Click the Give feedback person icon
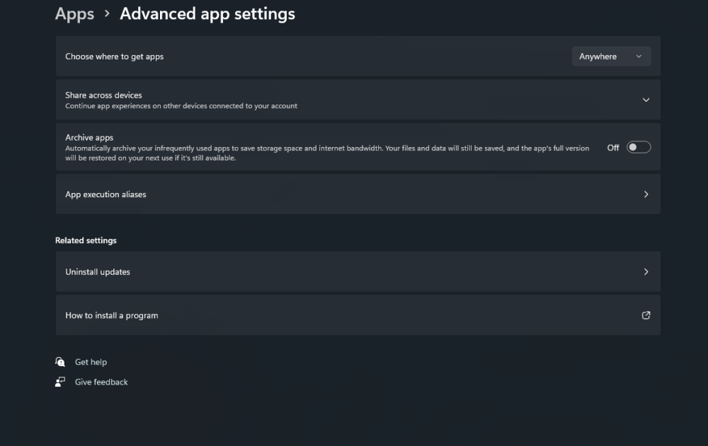Screen dimensions: 708x446 click(60, 382)
